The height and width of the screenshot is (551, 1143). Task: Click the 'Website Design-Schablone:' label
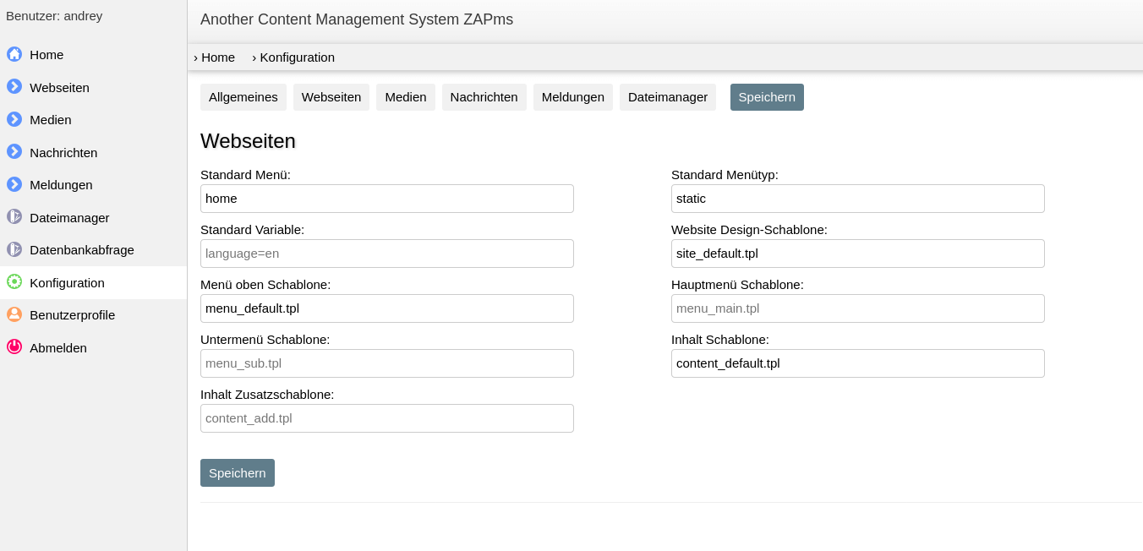[x=749, y=230]
